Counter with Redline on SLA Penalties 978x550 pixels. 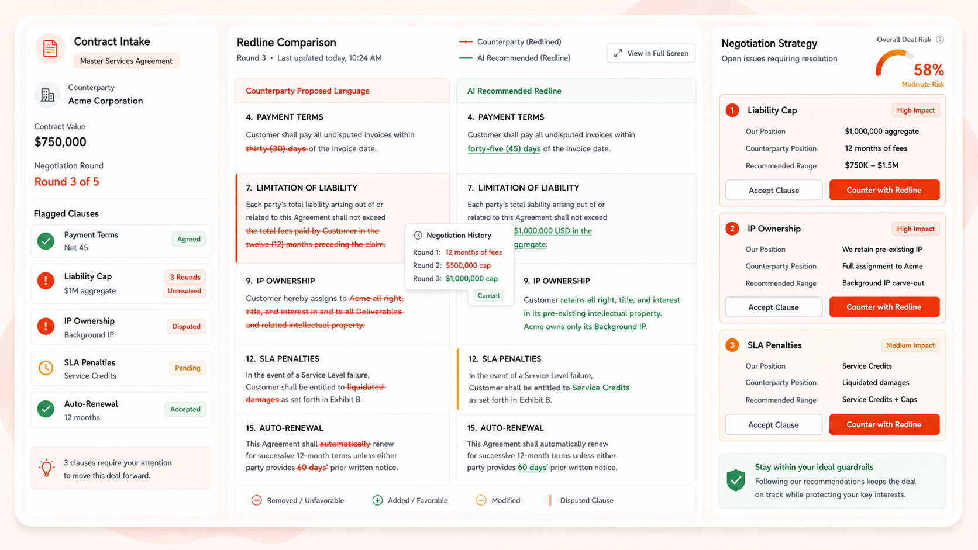click(x=884, y=424)
